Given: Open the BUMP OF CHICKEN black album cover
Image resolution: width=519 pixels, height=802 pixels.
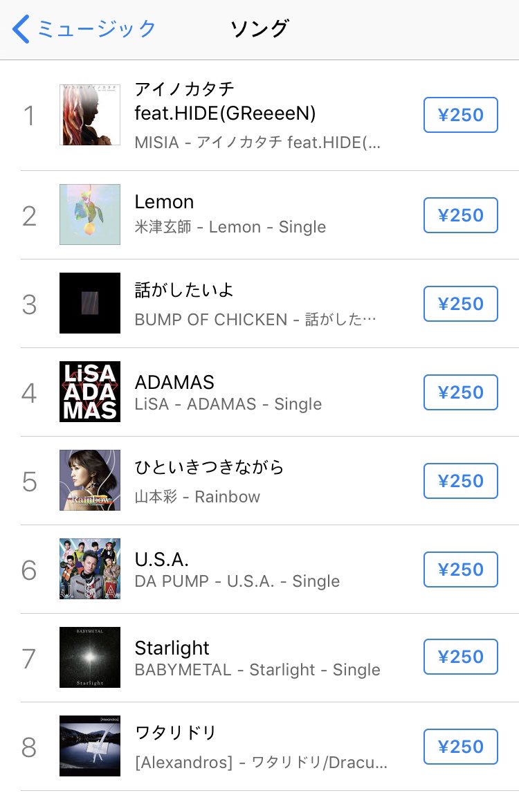Looking at the screenshot, I should [x=90, y=303].
